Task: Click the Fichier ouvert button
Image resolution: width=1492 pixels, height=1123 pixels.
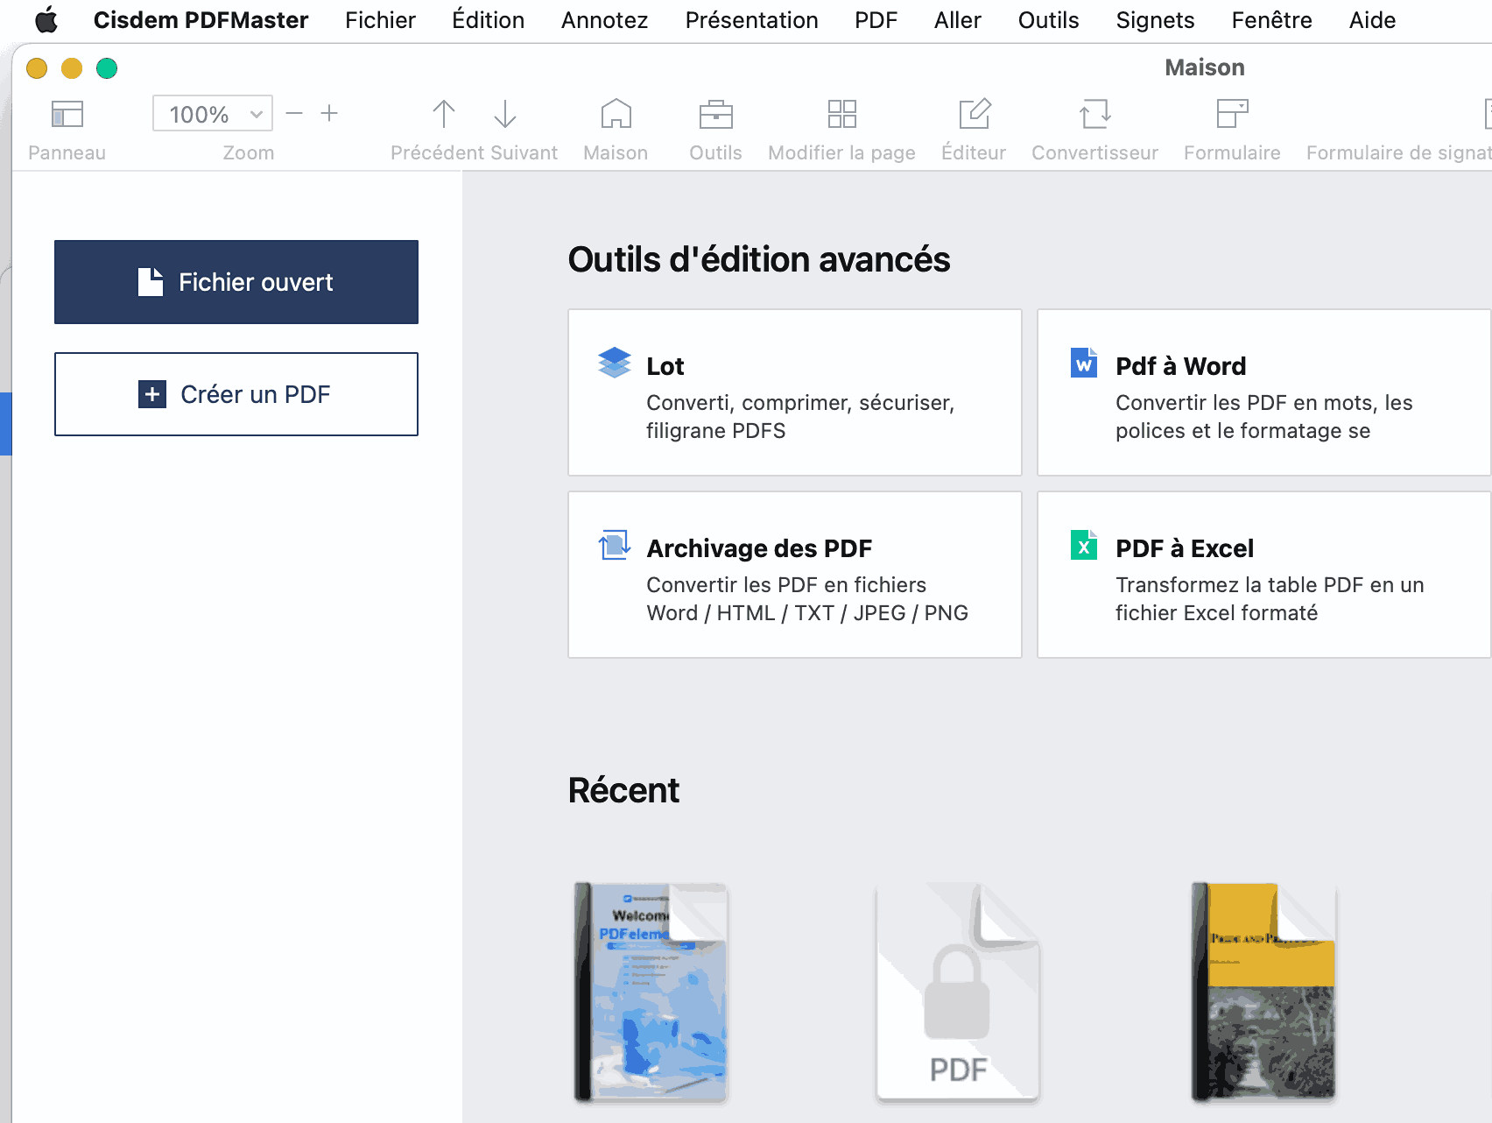Action: [x=236, y=282]
